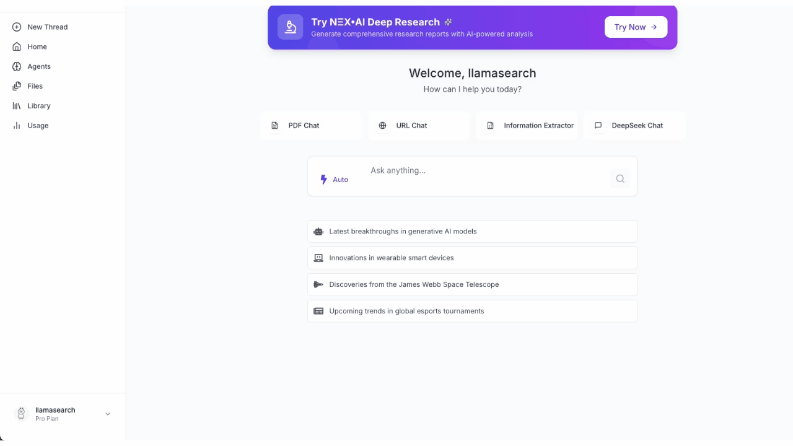Click the Library books icon

click(x=17, y=106)
